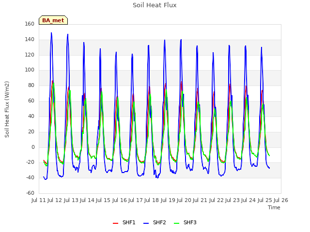The height and width of the screenshot is (232, 310).
Task: Click the -40 y-axis tick label
Action: (x=30, y=177)
